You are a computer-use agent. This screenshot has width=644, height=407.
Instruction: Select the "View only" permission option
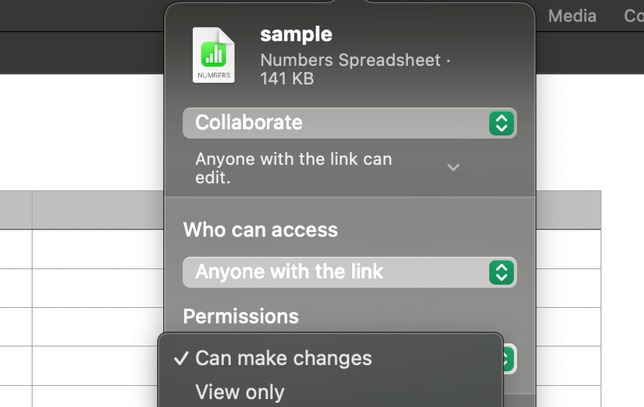[x=240, y=392]
